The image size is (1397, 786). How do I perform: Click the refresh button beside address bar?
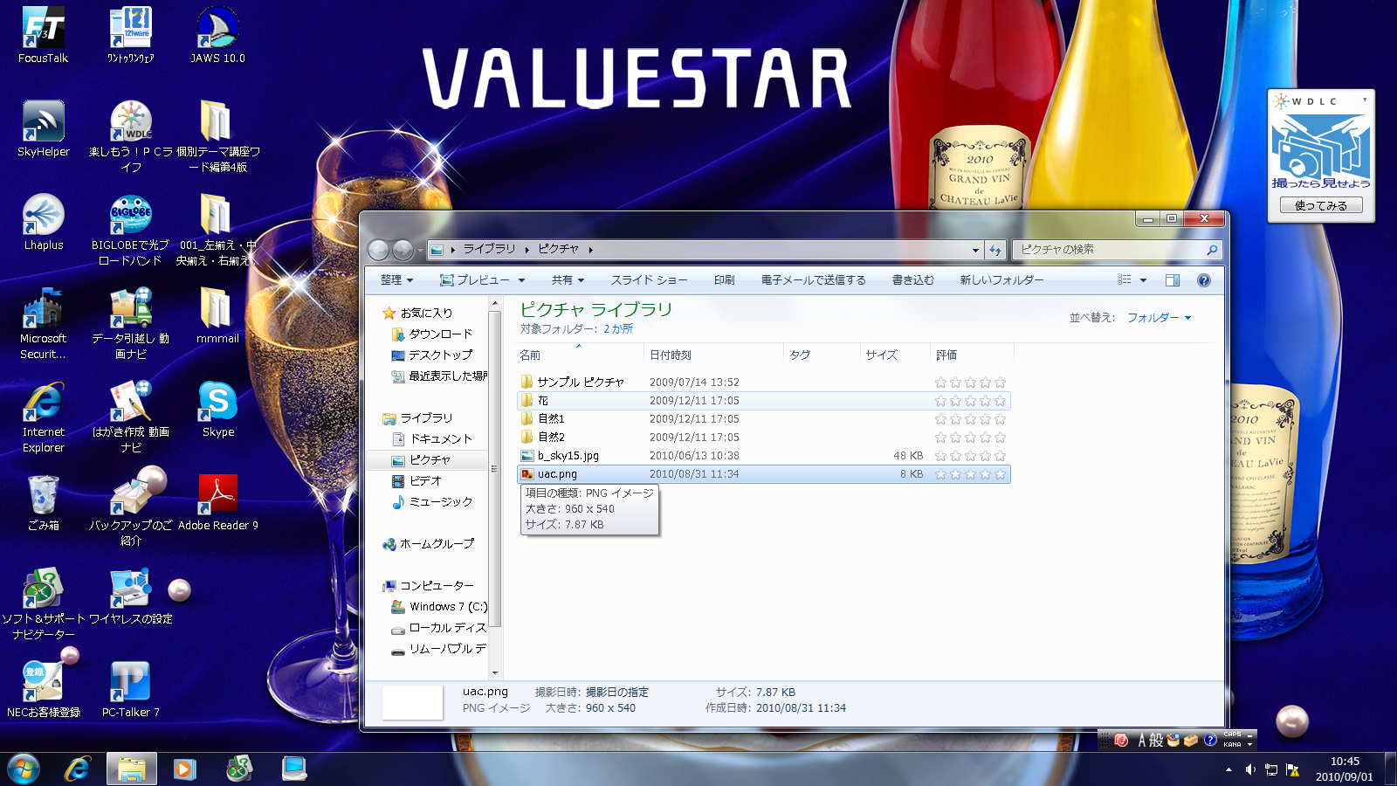(x=994, y=250)
